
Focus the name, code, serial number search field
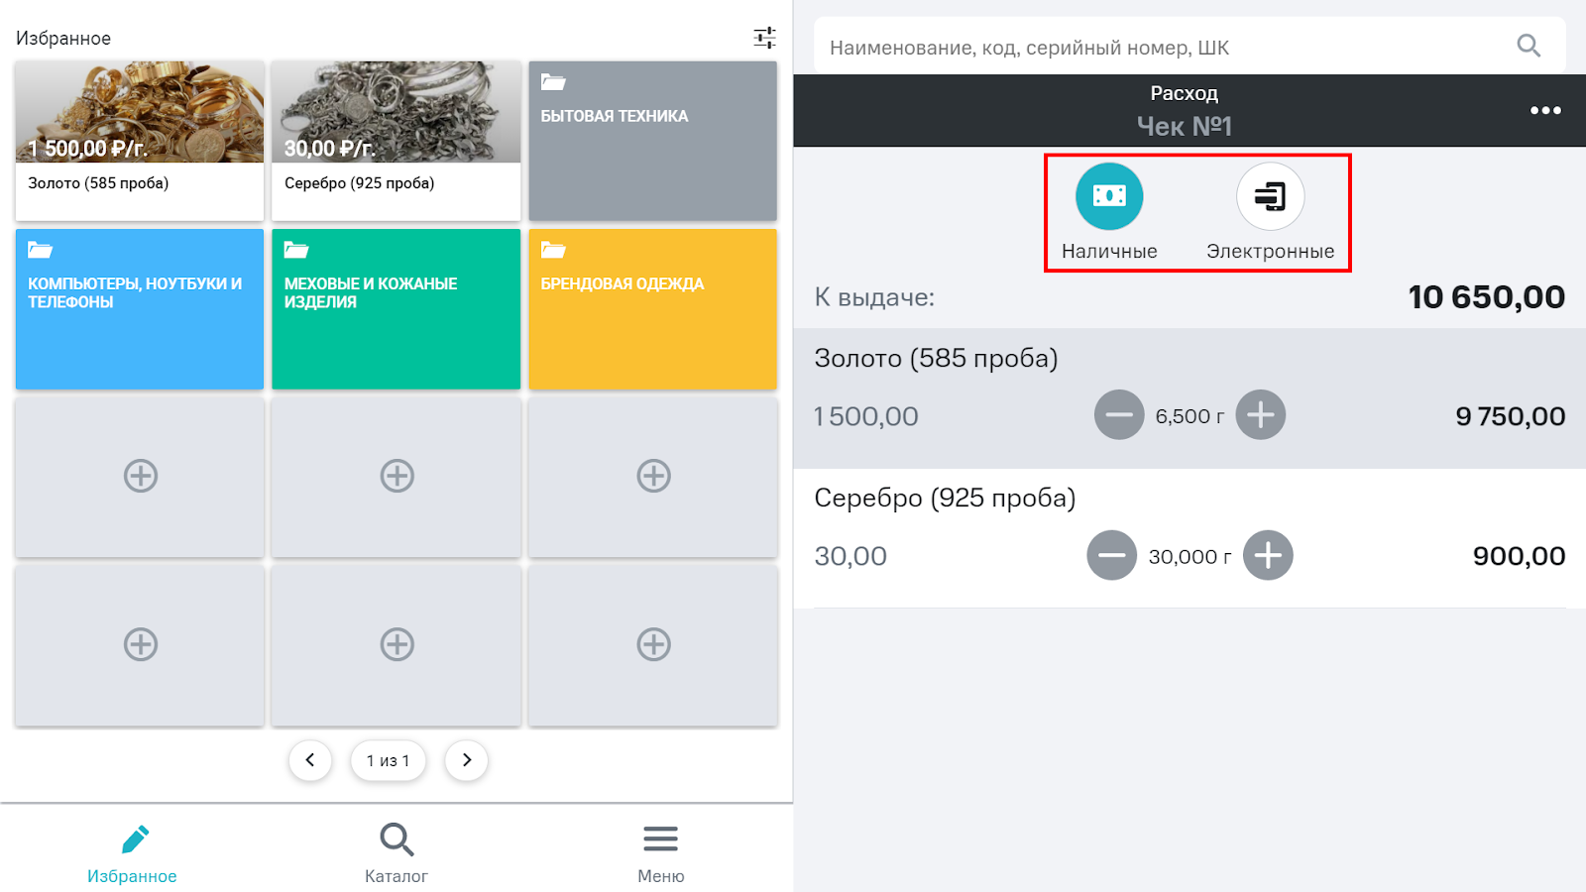1189,46
